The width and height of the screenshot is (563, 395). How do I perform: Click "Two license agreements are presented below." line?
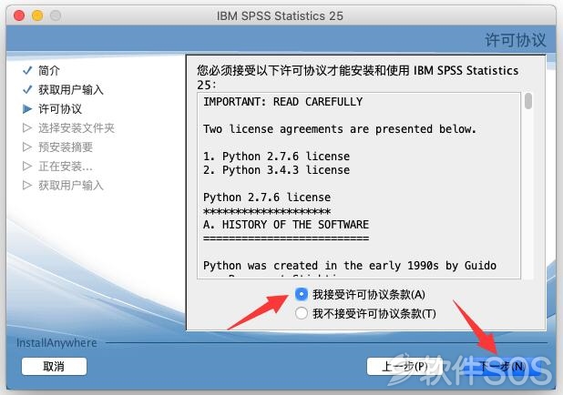(340, 129)
